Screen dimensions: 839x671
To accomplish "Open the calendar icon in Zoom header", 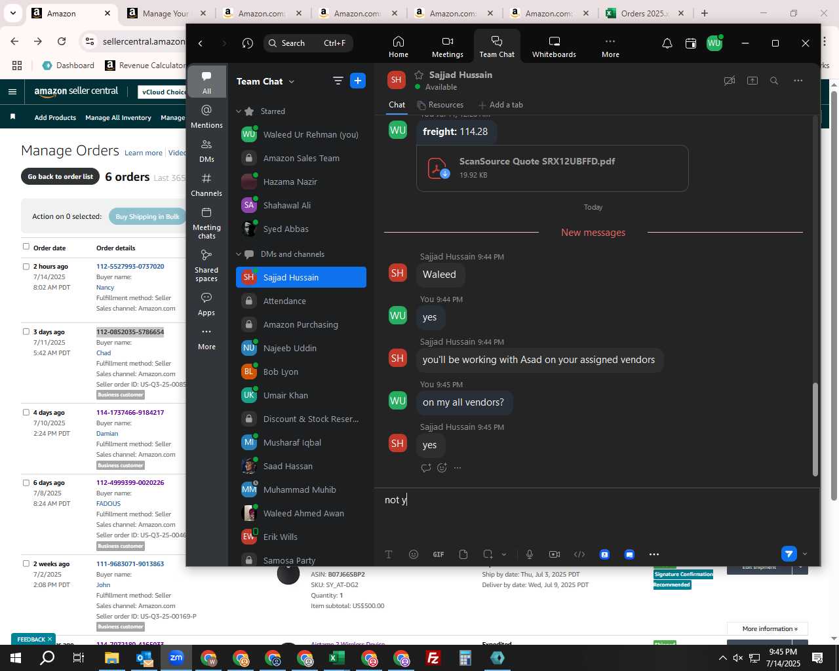I will [x=691, y=43].
